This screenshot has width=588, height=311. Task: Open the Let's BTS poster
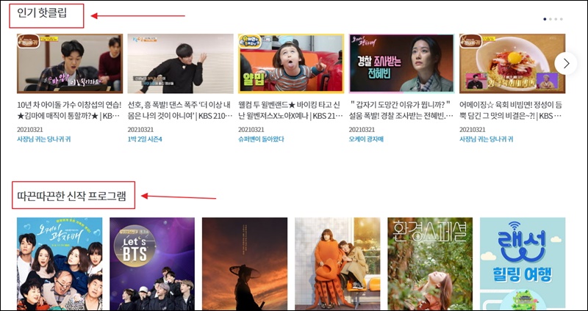pos(152,264)
